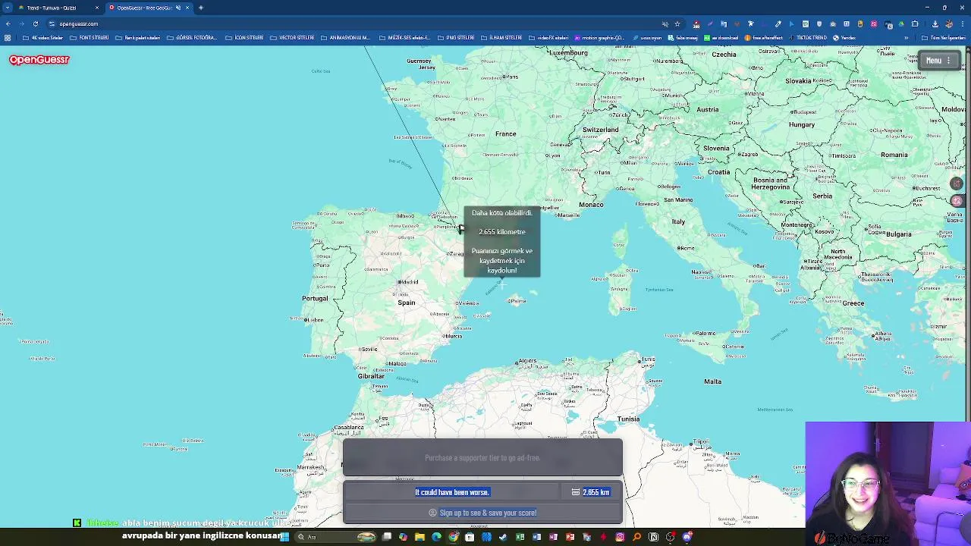Open the Menu button on the map

point(938,61)
